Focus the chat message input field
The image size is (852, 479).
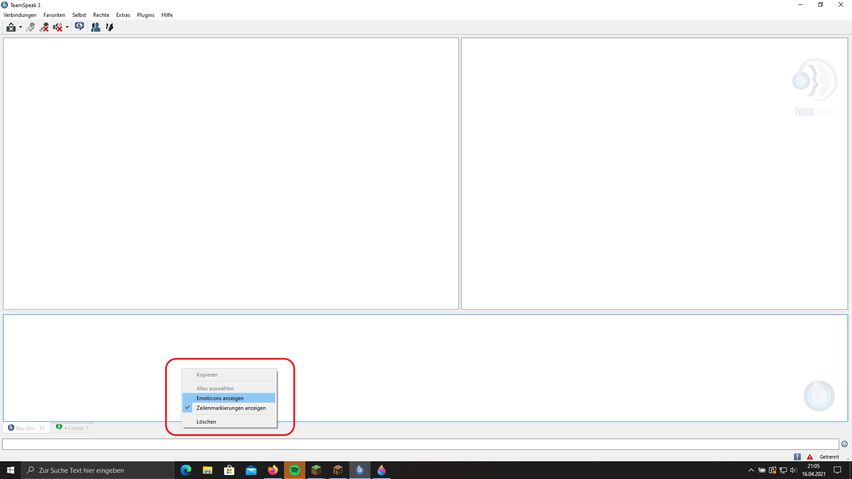420,444
